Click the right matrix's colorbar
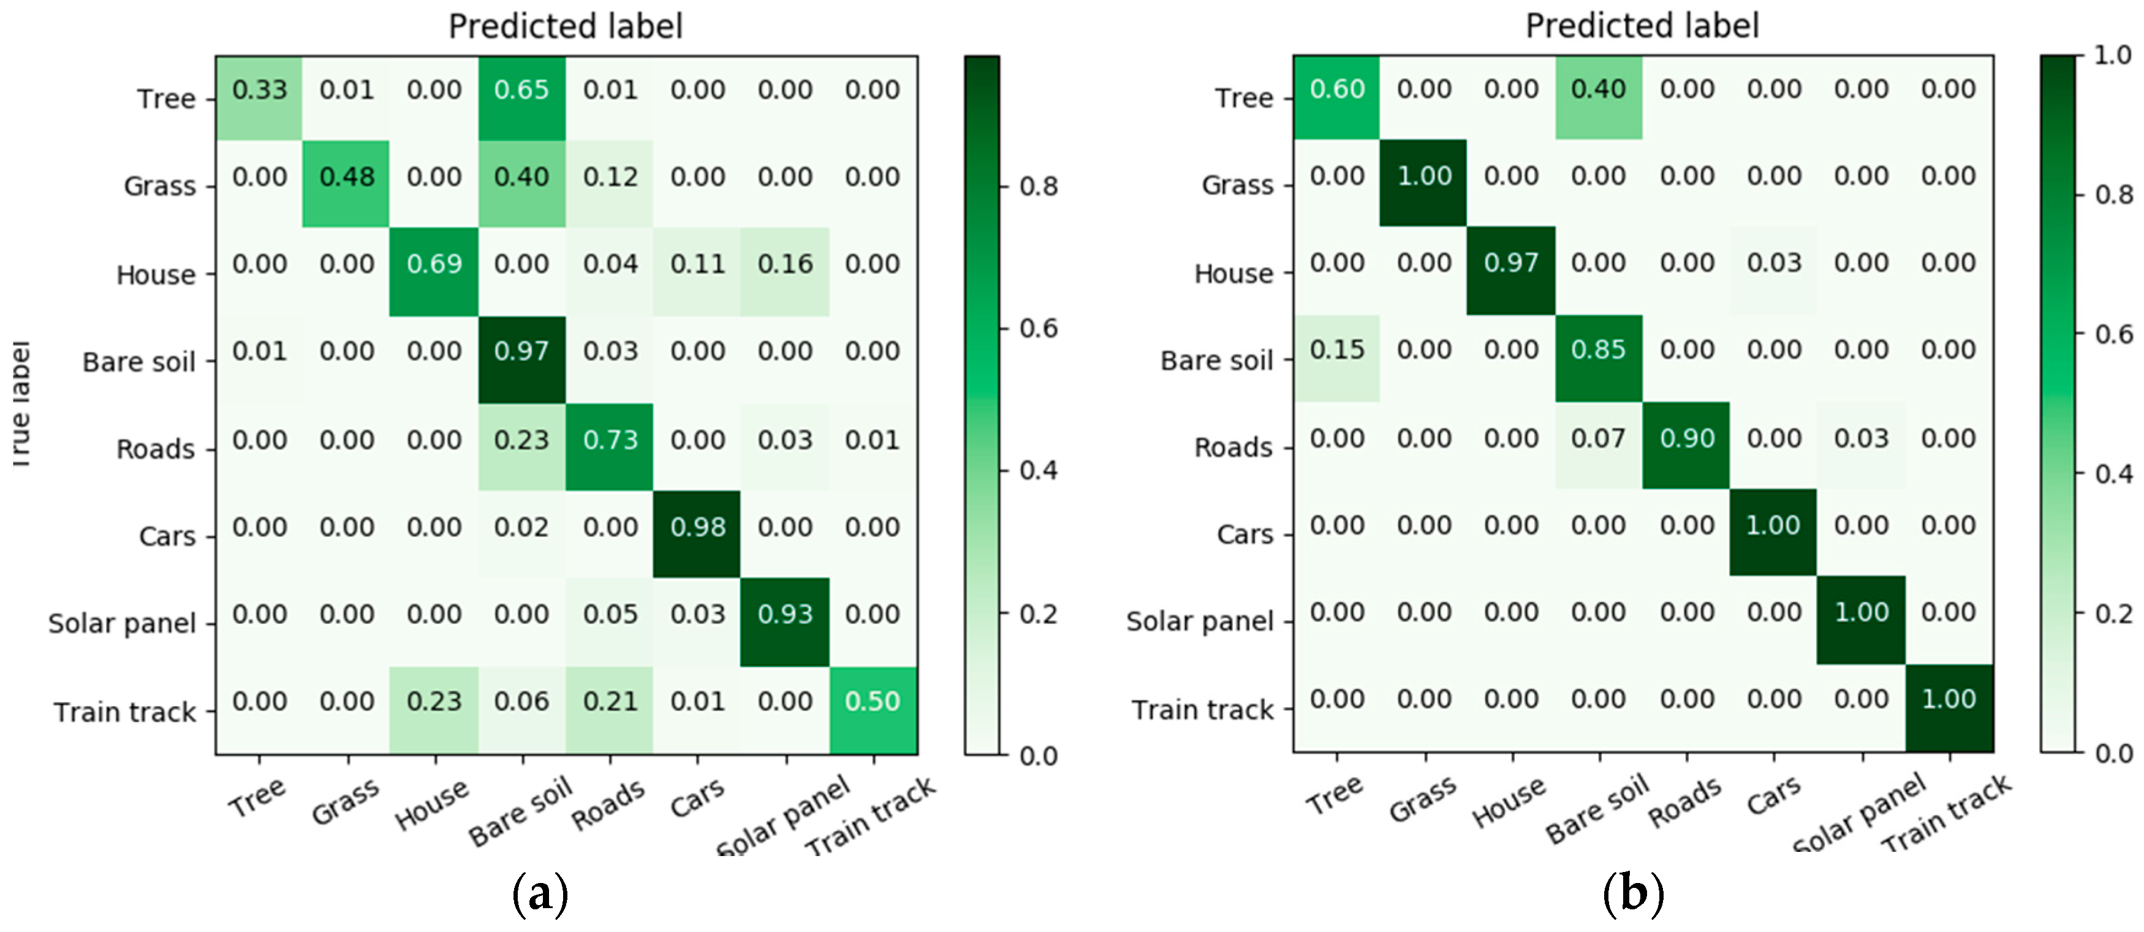The height and width of the screenshot is (932, 2144). point(2058,404)
